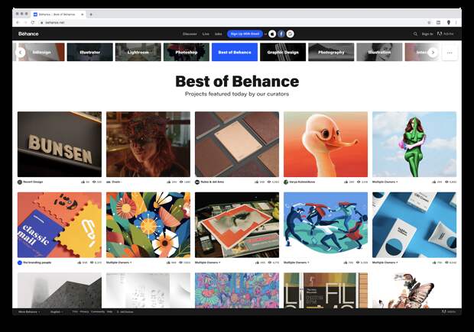The height and width of the screenshot is (332, 474).
Task: Expand Multiple Owners under the eye poster photo
Action: pos(208,263)
